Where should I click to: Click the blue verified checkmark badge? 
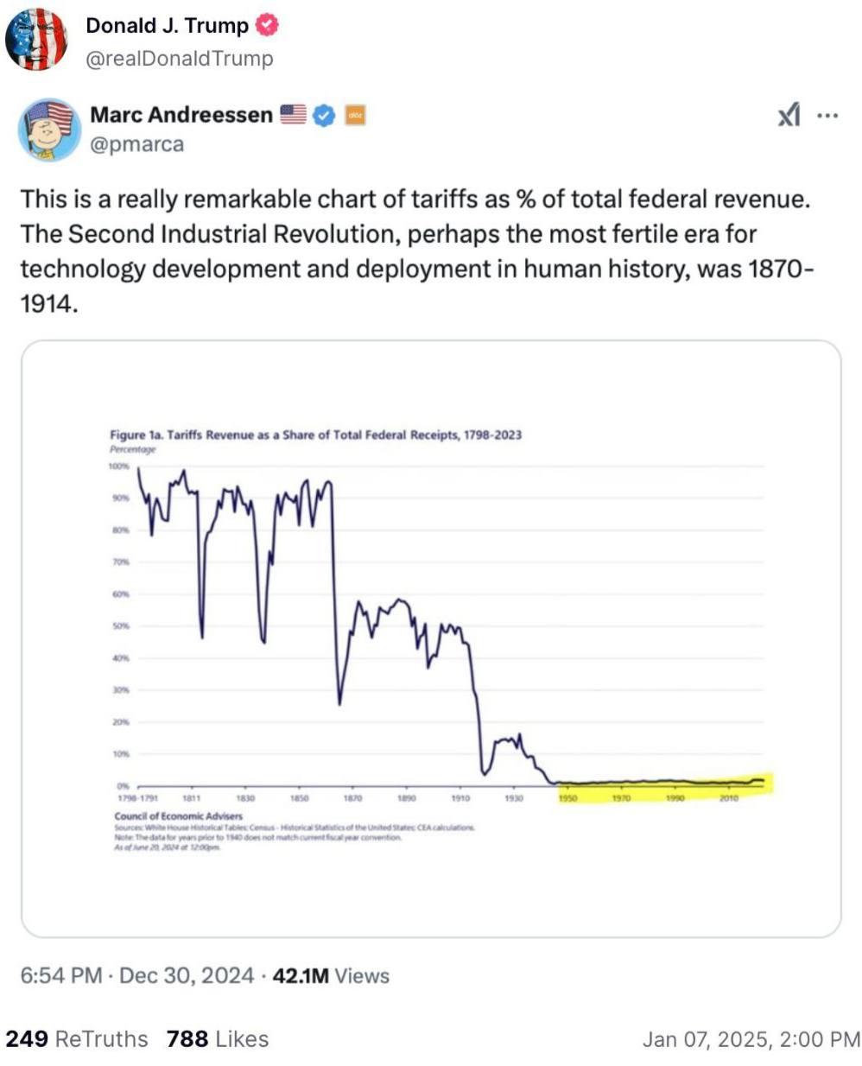[324, 115]
